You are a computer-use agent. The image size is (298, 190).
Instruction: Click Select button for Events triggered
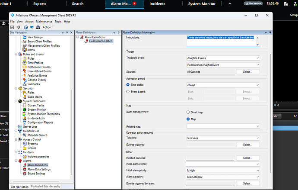coord(247,145)
